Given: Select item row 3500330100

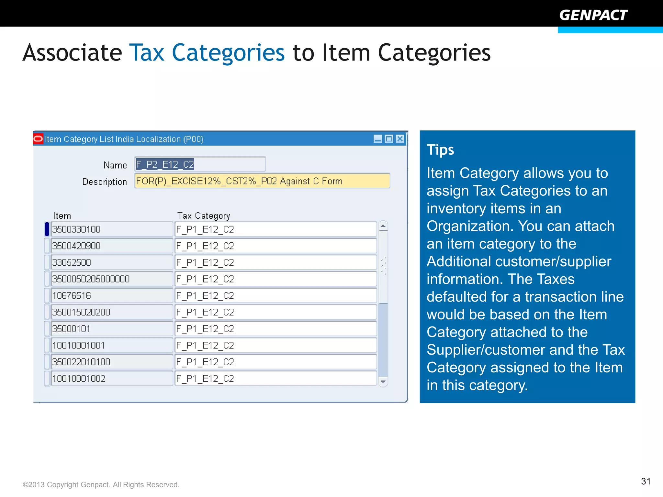Looking at the screenshot, I should pyautogui.click(x=112, y=229).
